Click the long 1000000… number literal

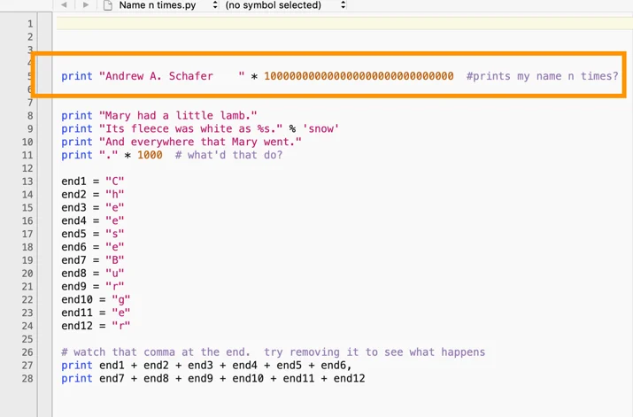(x=359, y=76)
